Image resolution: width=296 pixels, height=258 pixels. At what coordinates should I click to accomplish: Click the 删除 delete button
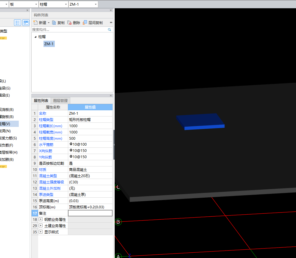pyautogui.click(x=74, y=23)
